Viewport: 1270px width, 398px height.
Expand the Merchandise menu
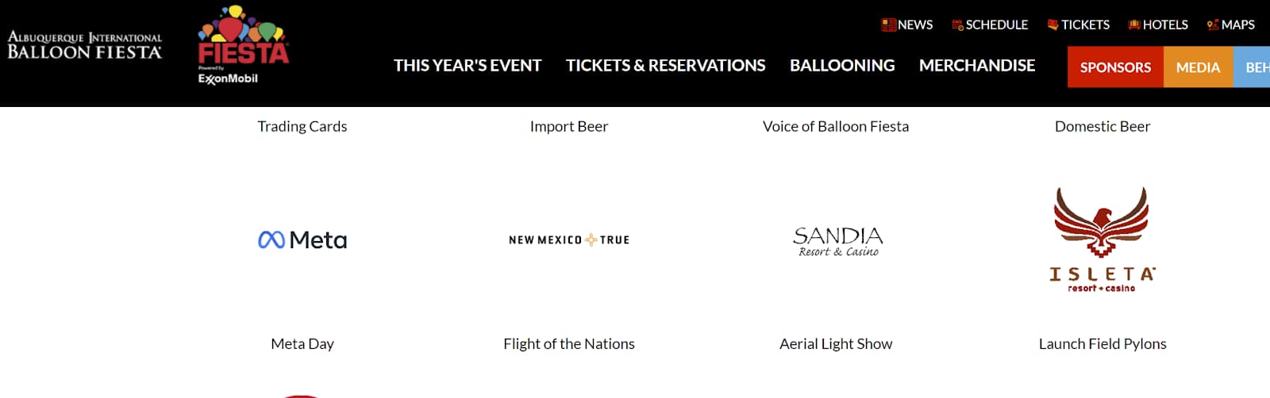(x=977, y=66)
